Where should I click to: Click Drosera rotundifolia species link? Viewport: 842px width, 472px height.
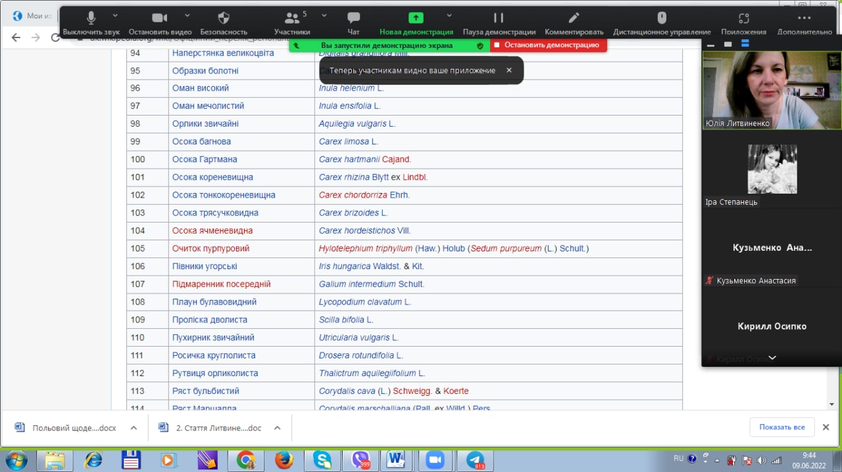tap(357, 355)
